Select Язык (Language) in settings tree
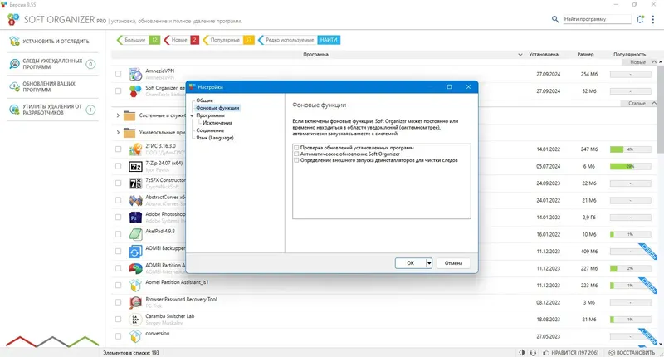The image size is (664, 357). click(215, 138)
